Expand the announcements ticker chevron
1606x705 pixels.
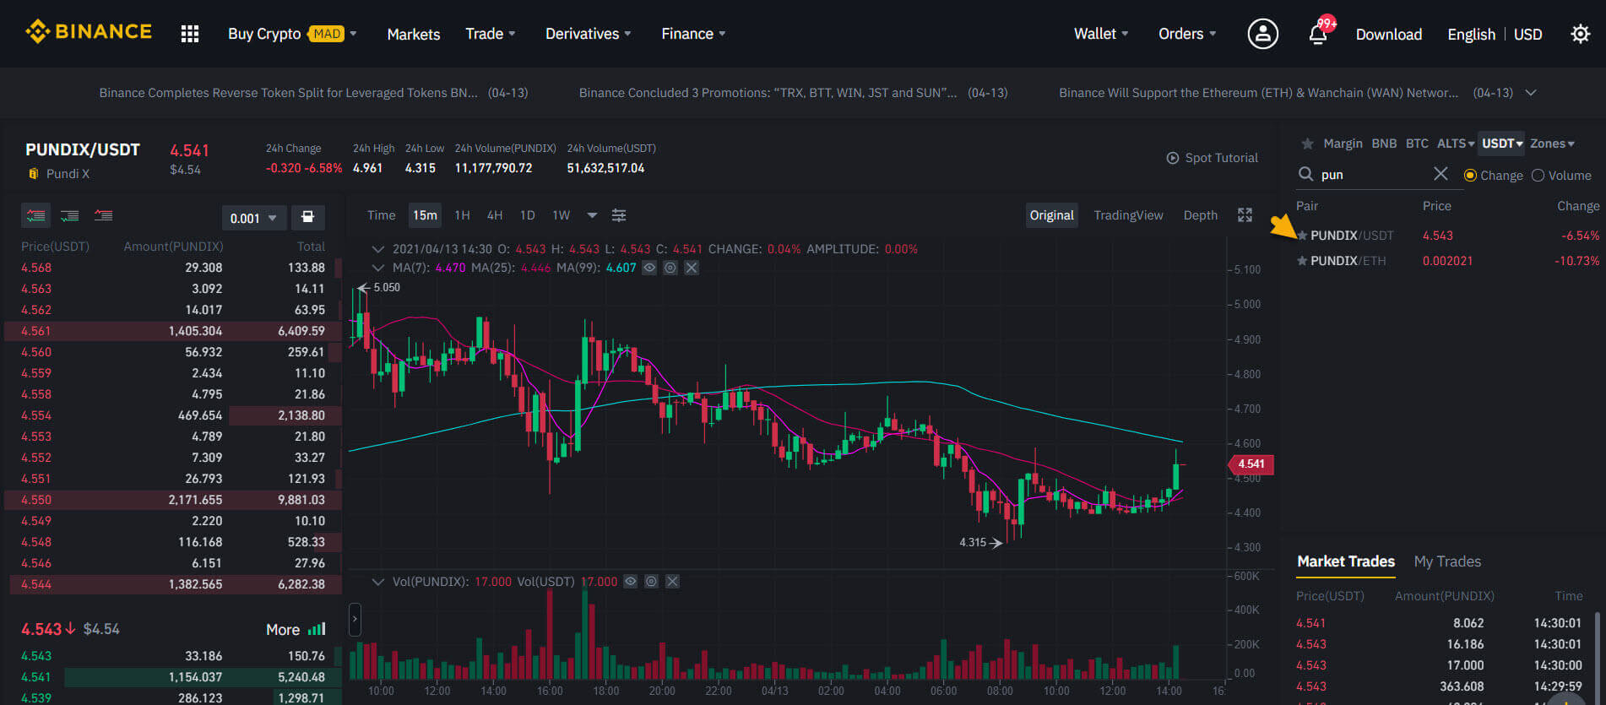tap(1530, 93)
